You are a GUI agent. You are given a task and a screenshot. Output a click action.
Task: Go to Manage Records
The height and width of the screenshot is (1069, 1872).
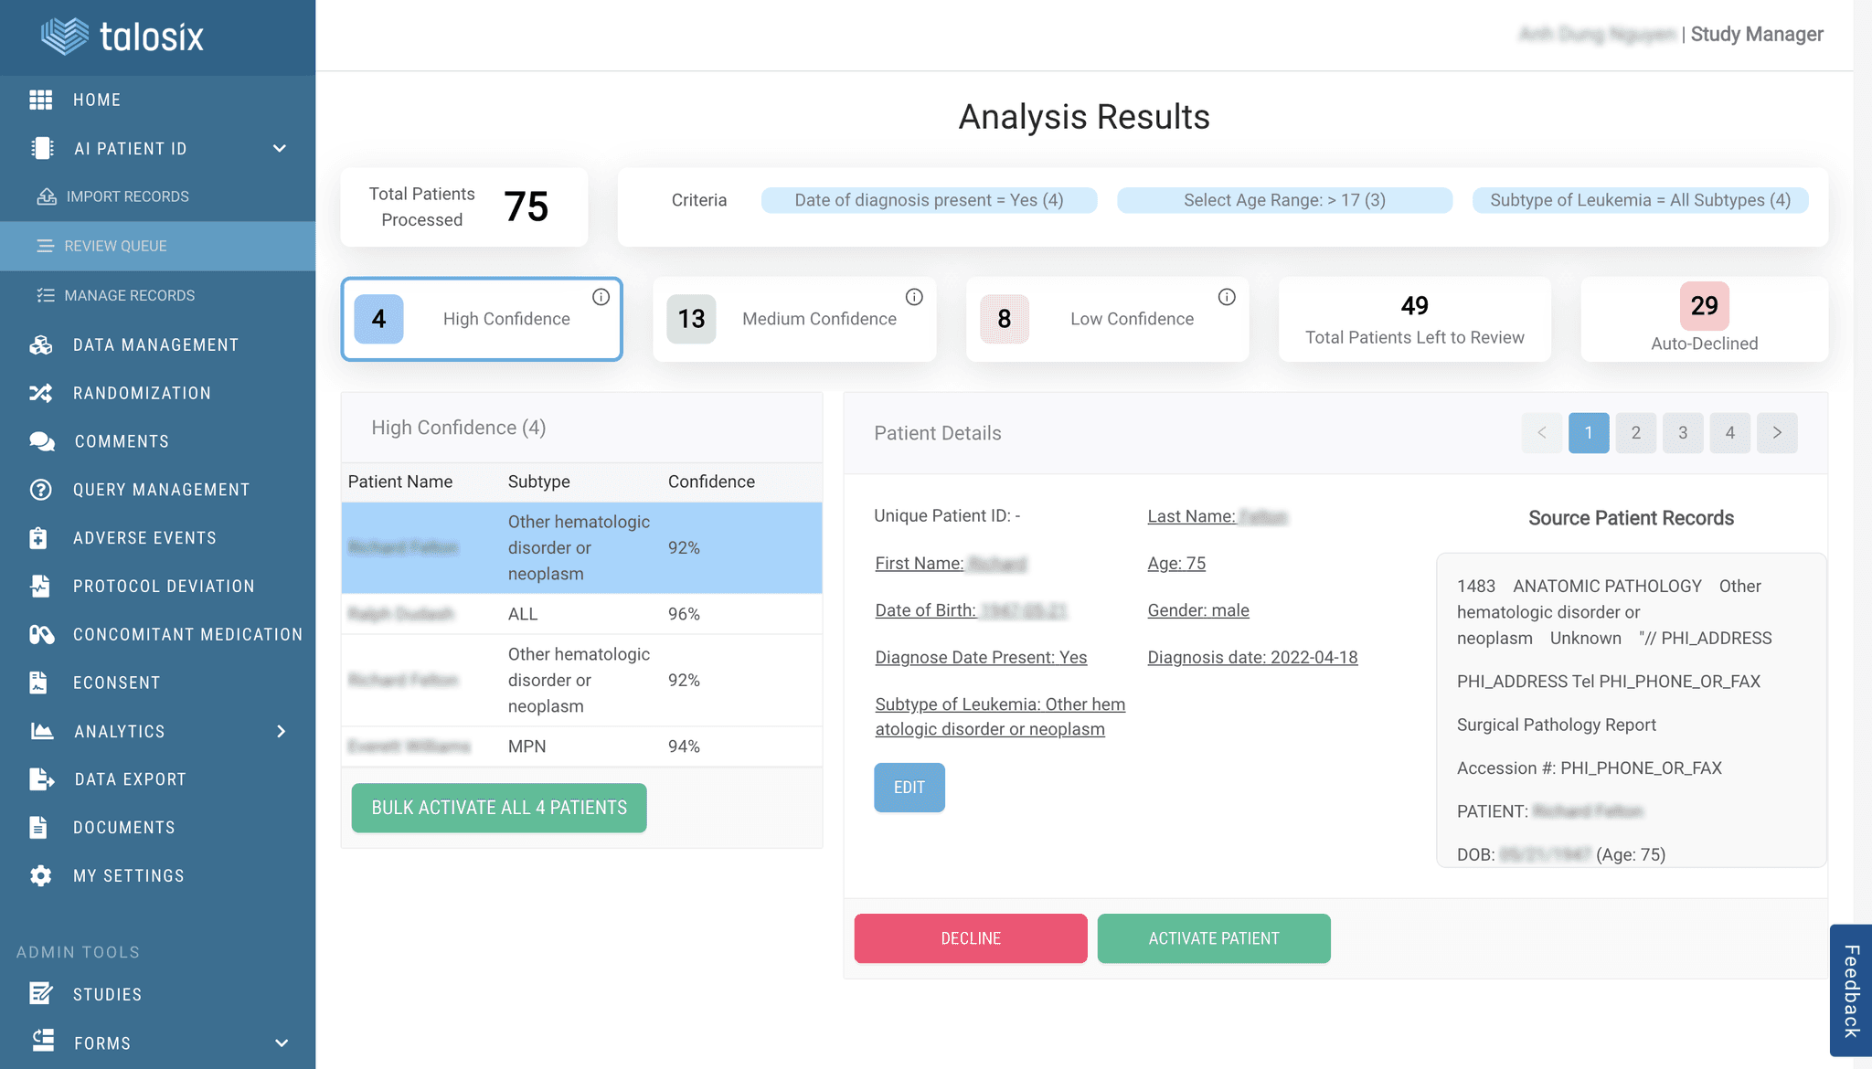pos(129,295)
